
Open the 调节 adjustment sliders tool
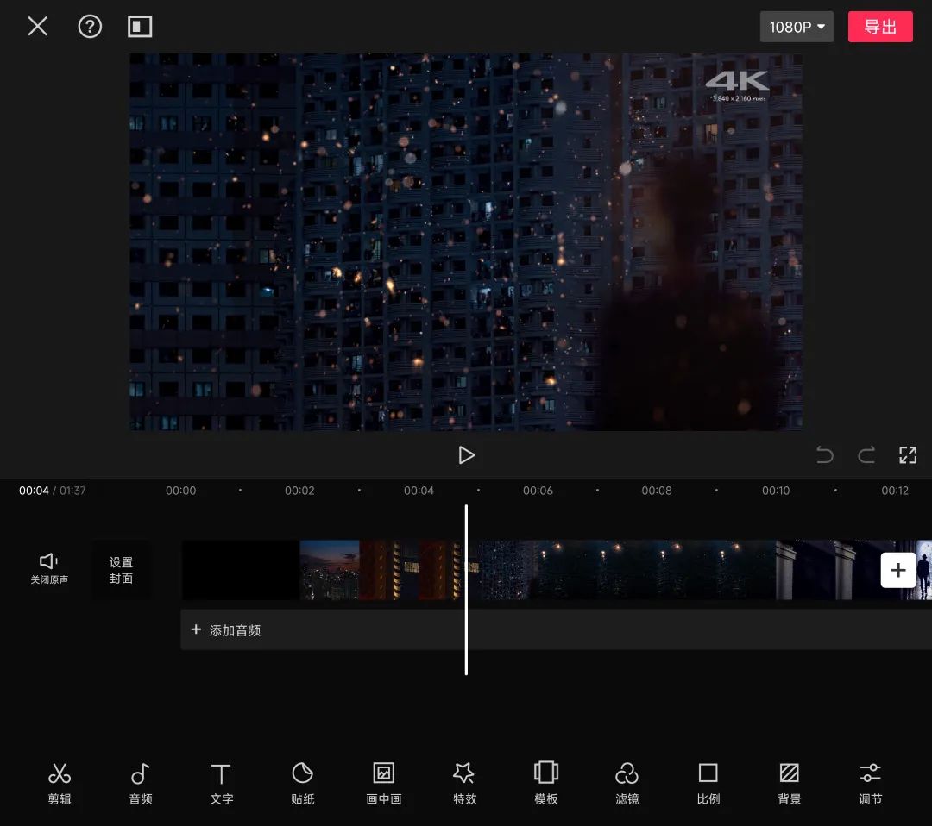pos(870,783)
